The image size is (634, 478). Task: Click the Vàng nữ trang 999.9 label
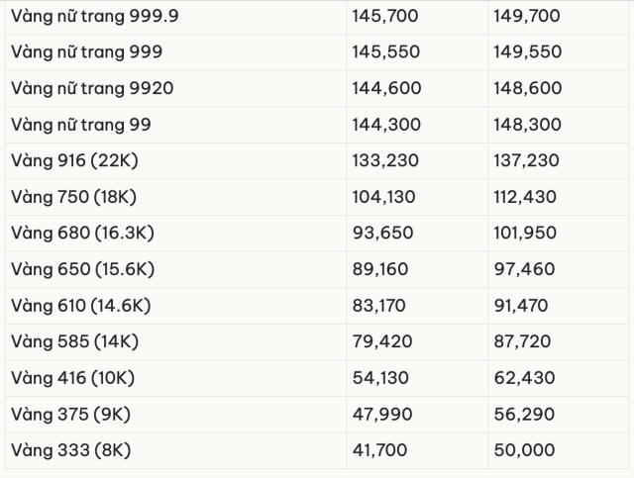(95, 16)
